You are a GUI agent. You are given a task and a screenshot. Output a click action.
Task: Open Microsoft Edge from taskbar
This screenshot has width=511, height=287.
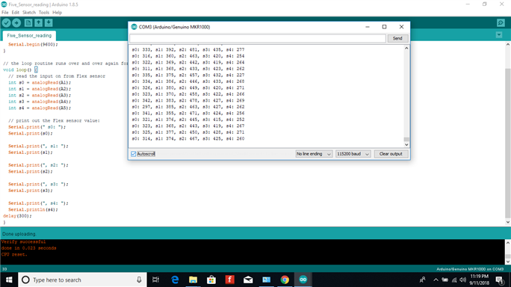[175, 280]
